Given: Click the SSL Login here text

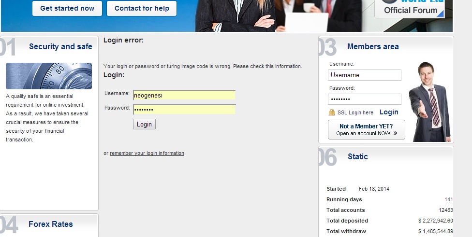Looking at the screenshot, I should coord(355,112).
